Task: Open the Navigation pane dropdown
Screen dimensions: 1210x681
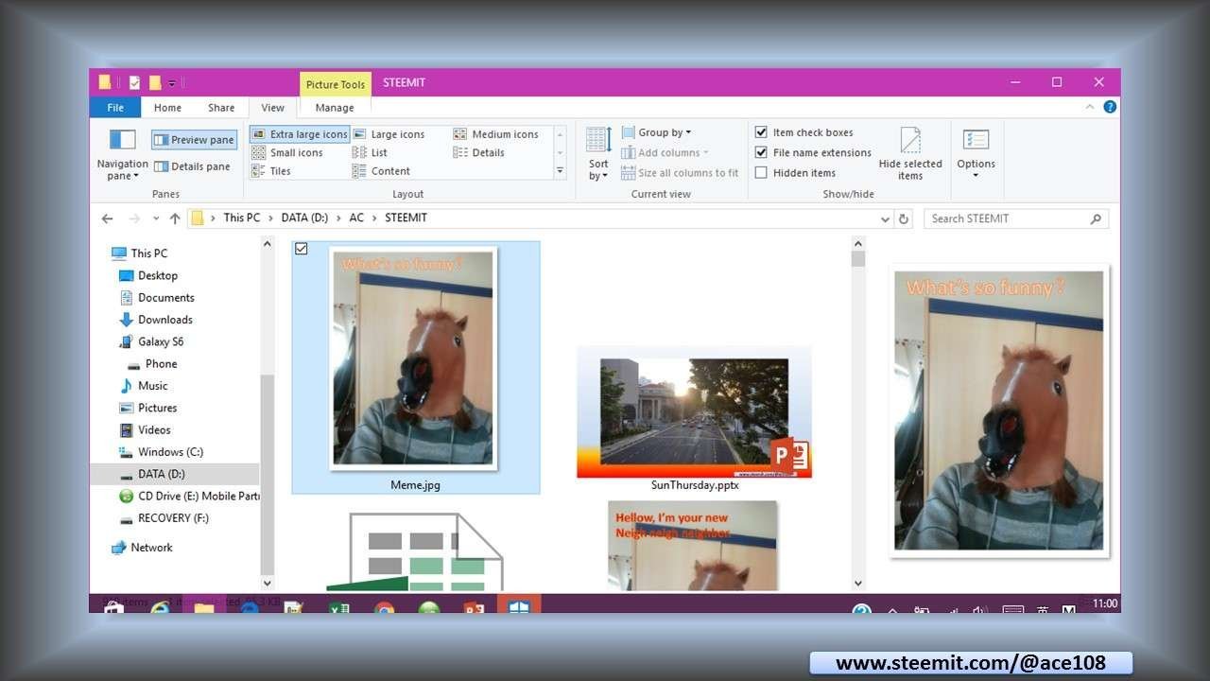Action: coord(123,156)
